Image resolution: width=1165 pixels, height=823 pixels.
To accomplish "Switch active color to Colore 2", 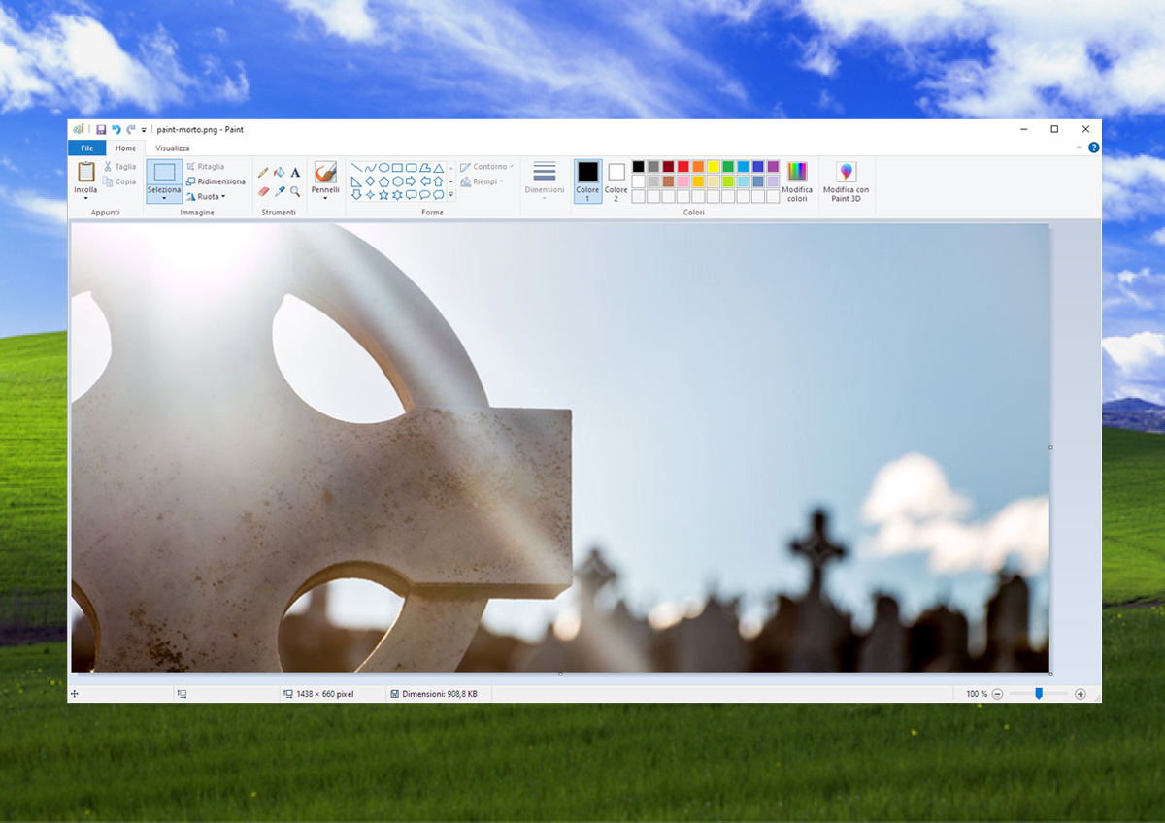I will [616, 181].
